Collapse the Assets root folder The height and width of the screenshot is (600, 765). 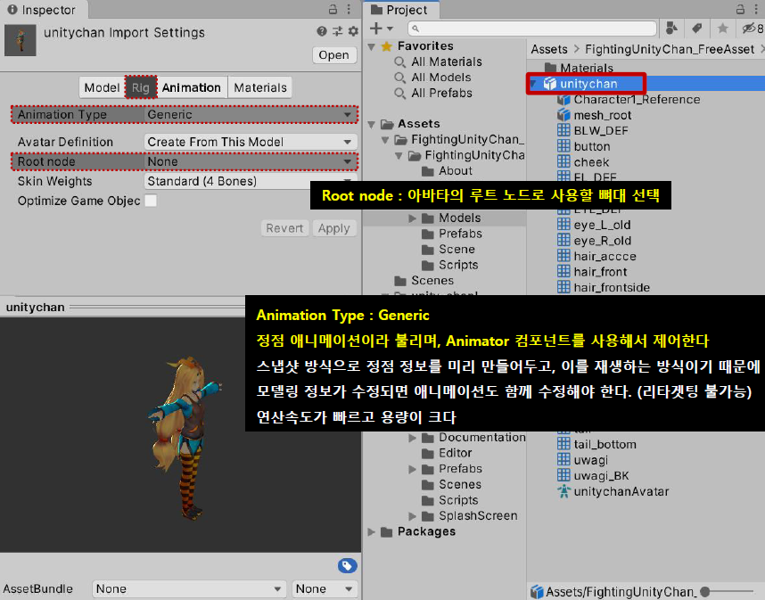pyautogui.click(x=372, y=125)
